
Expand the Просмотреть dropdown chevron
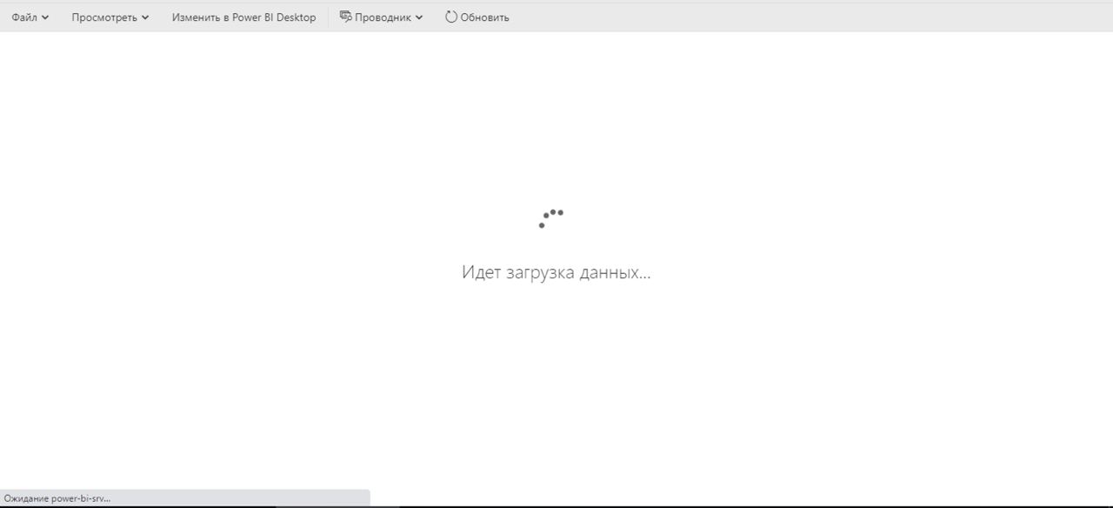pos(144,17)
